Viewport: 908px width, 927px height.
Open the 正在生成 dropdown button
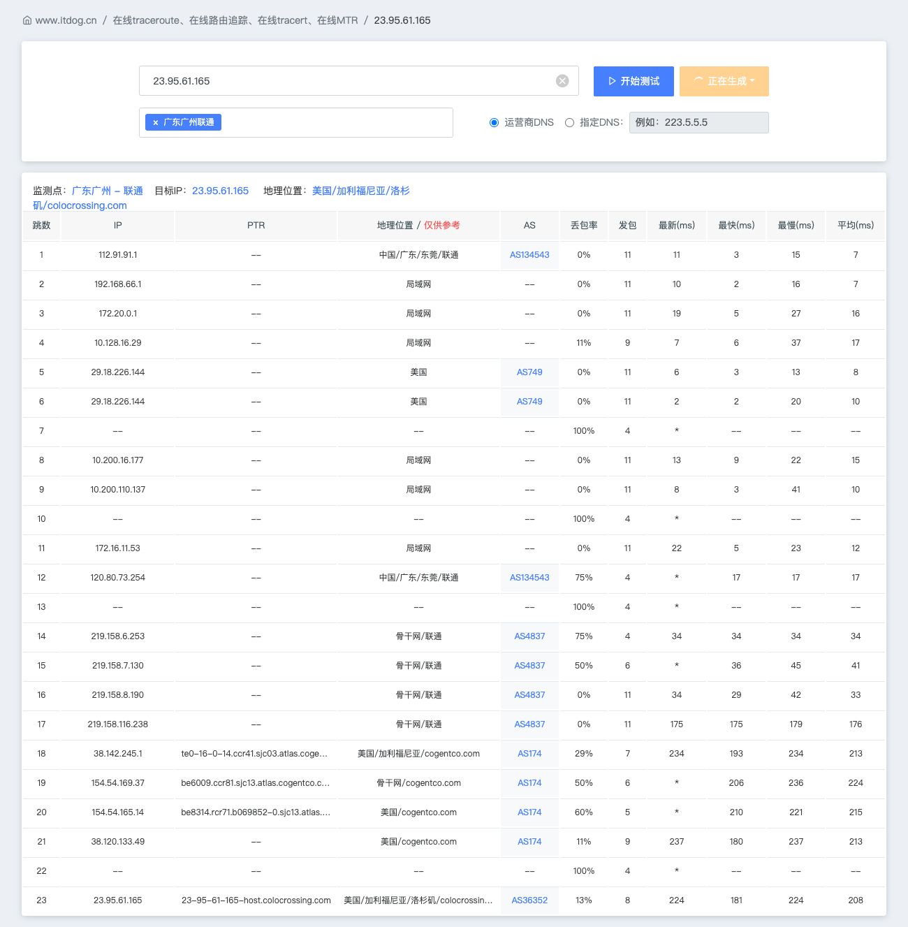coord(724,81)
